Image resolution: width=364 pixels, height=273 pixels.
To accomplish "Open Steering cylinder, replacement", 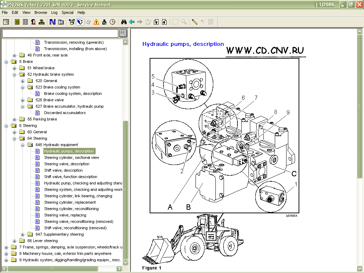I will click(x=70, y=202).
